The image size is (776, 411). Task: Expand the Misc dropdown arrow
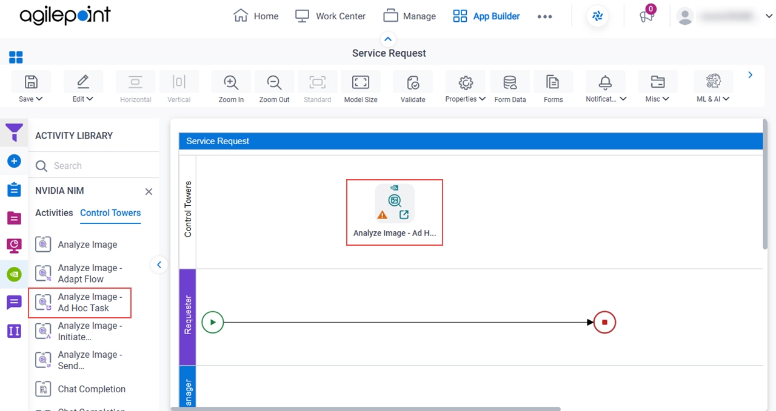666,99
